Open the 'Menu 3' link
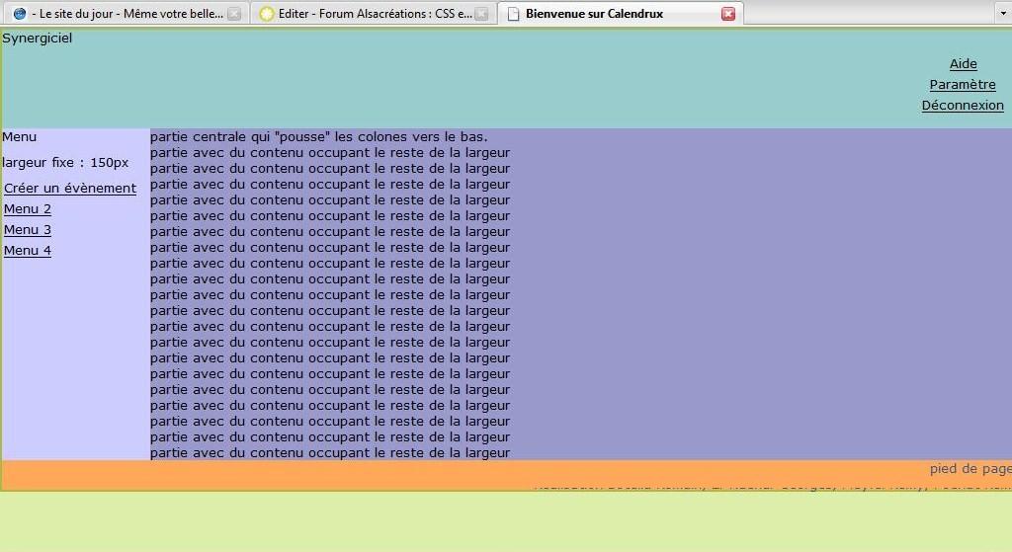 pos(27,229)
